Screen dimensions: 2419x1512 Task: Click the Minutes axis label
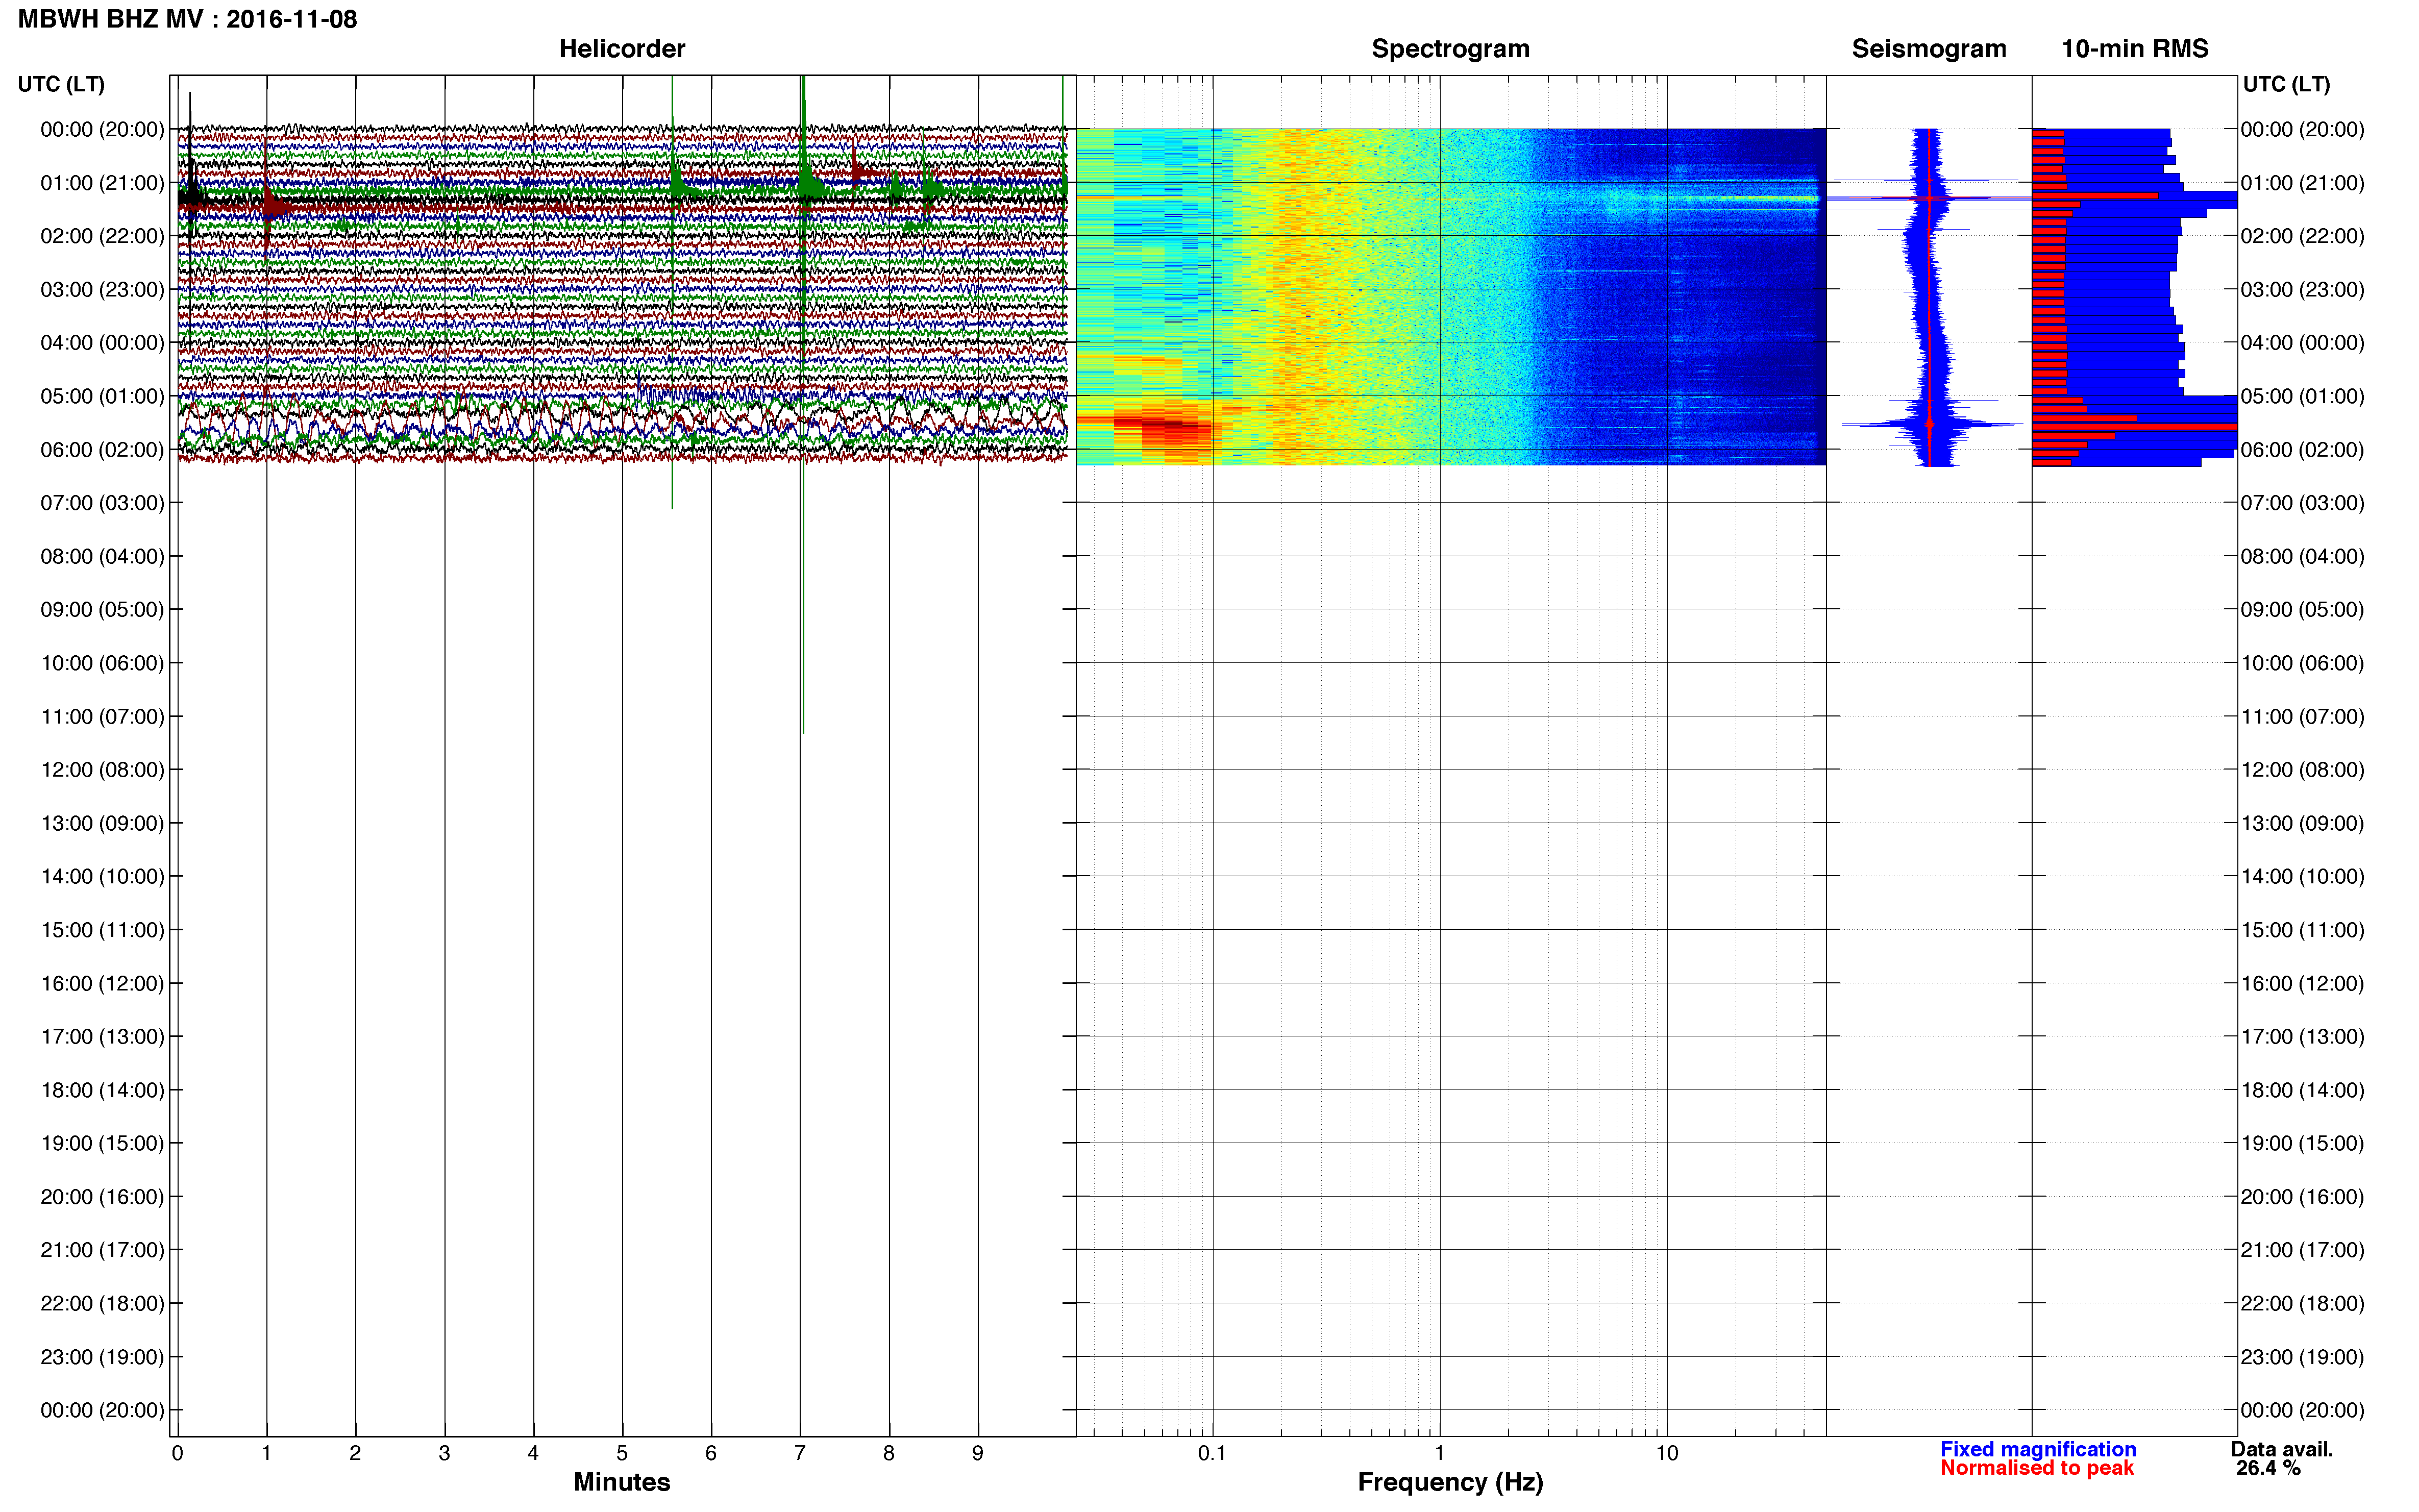point(621,1481)
